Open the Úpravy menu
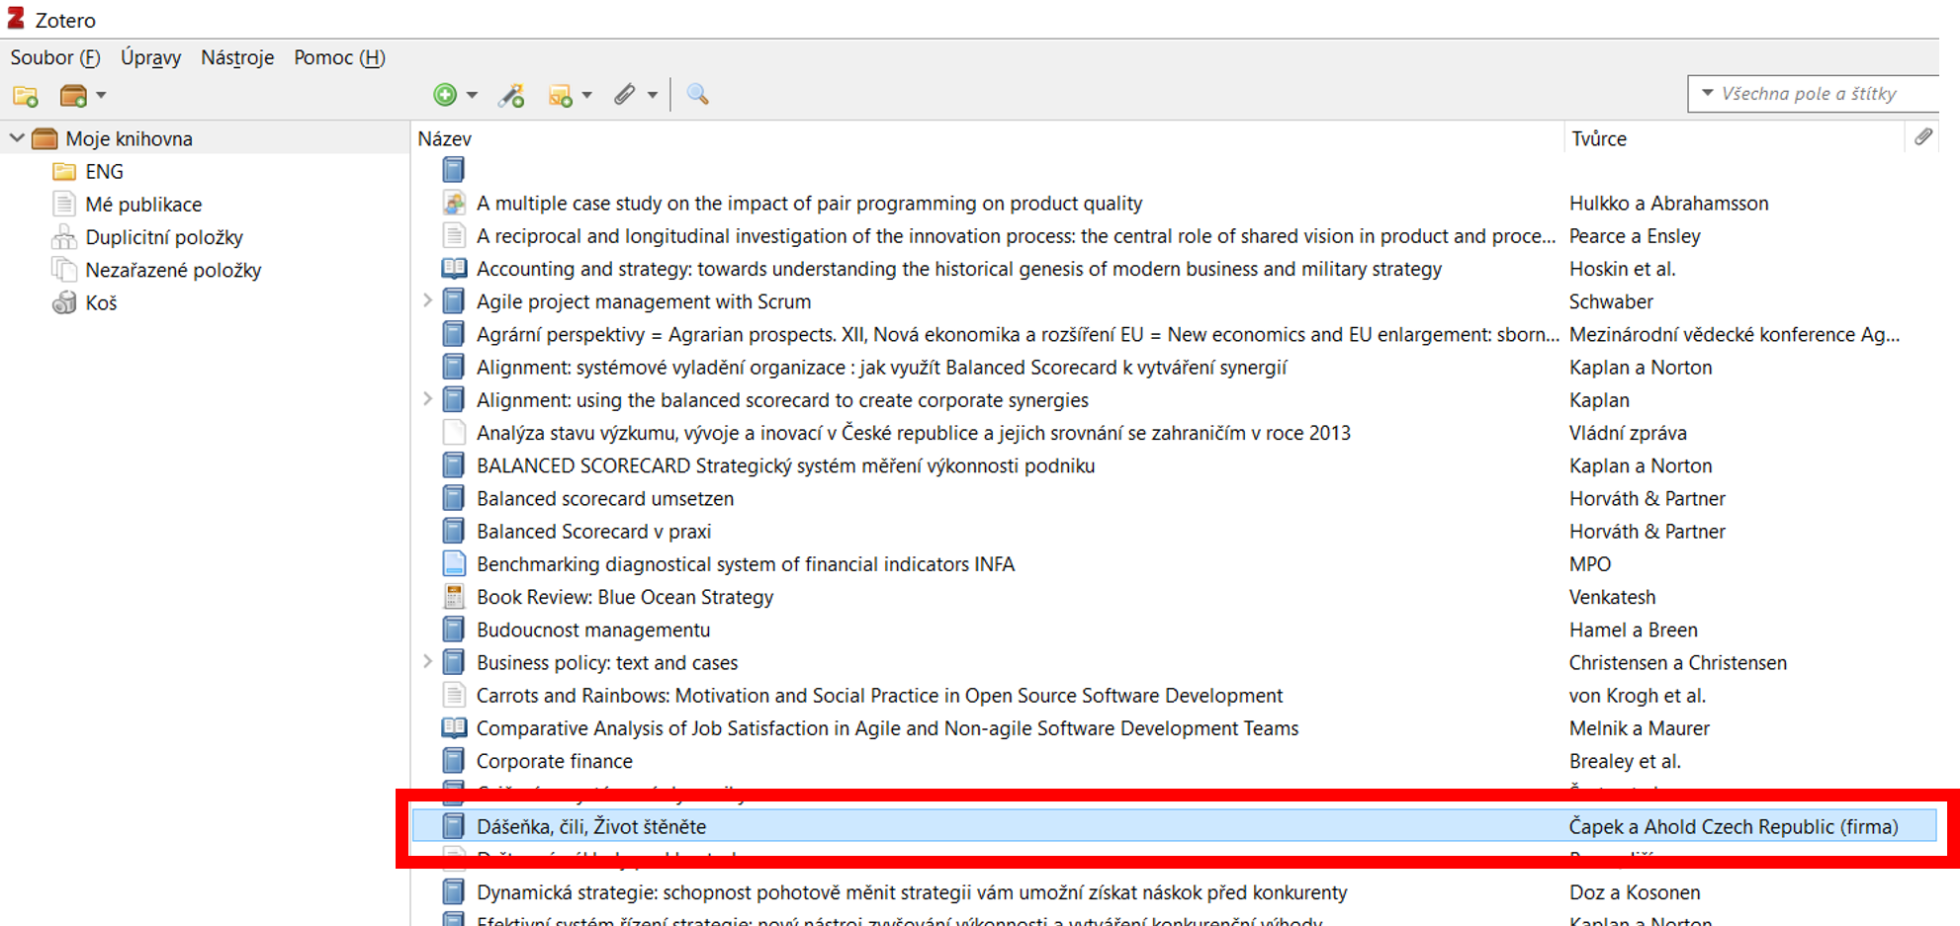Screen dimensions: 1960x926 coord(150,57)
